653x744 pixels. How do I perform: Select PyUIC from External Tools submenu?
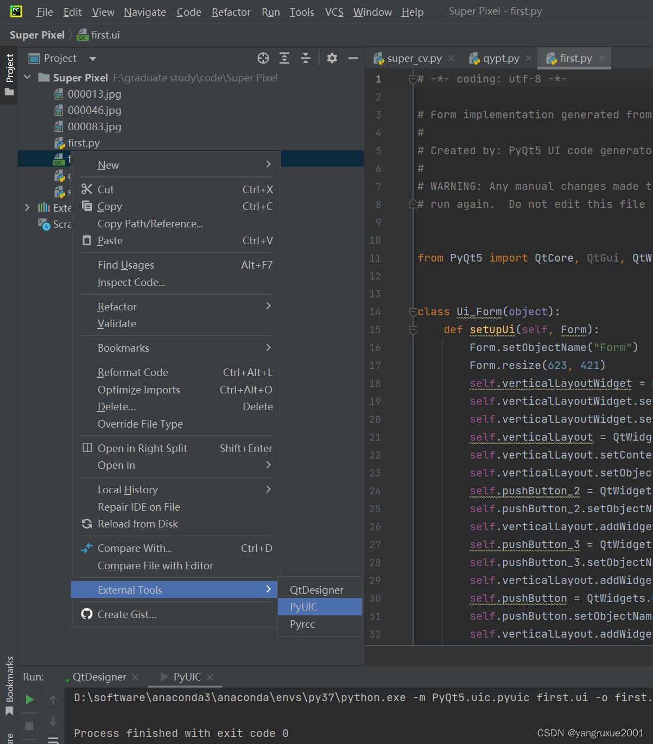tap(320, 607)
